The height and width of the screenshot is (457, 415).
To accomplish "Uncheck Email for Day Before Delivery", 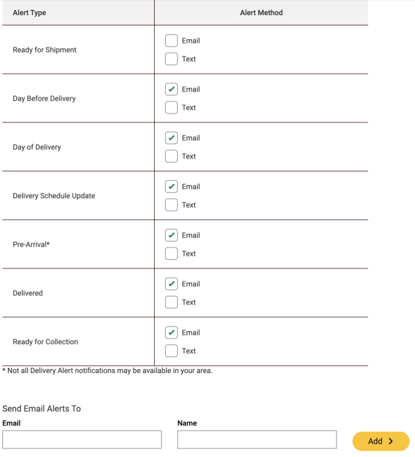I will coord(171,89).
